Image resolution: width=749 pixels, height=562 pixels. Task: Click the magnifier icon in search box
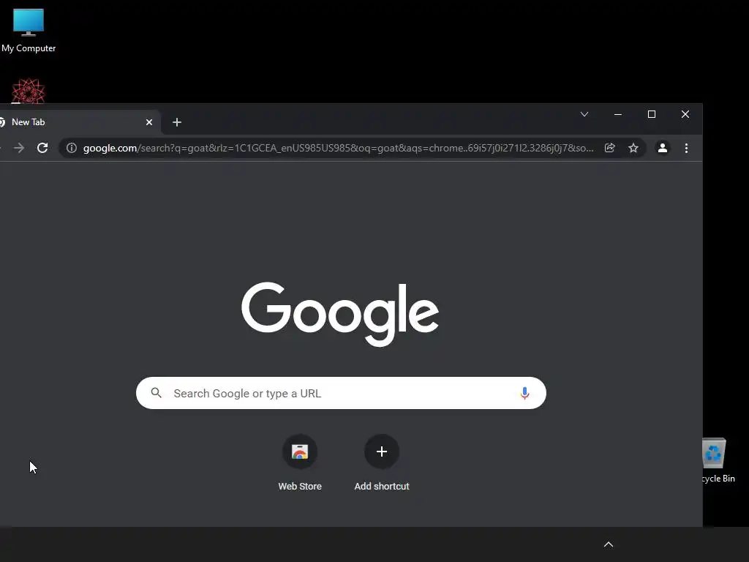click(x=157, y=393)
